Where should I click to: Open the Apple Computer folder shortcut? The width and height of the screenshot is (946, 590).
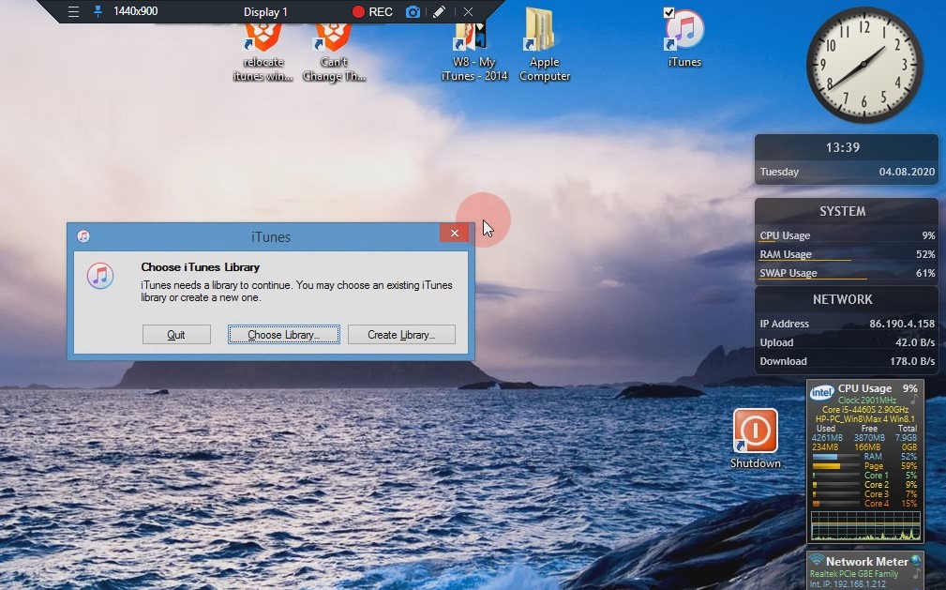click(544, 45)
